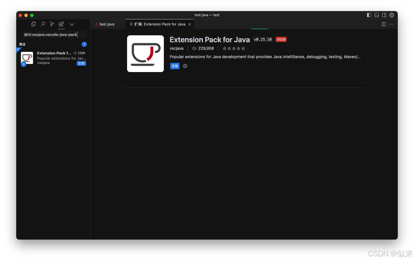Expand additional views chevron in sidebar
Image resolution: width=414 pixels, height=261 pixels.
[x=72, y=24]
